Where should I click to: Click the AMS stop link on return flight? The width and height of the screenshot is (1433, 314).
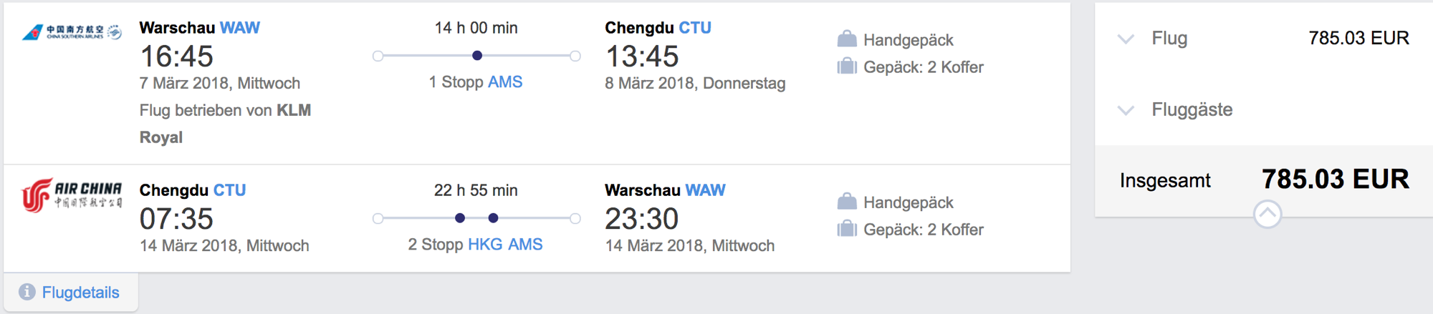[x=525, y=245]
